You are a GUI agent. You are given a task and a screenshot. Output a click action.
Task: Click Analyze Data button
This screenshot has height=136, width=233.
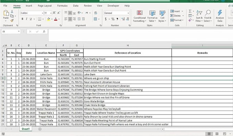[x=220, y=16]
